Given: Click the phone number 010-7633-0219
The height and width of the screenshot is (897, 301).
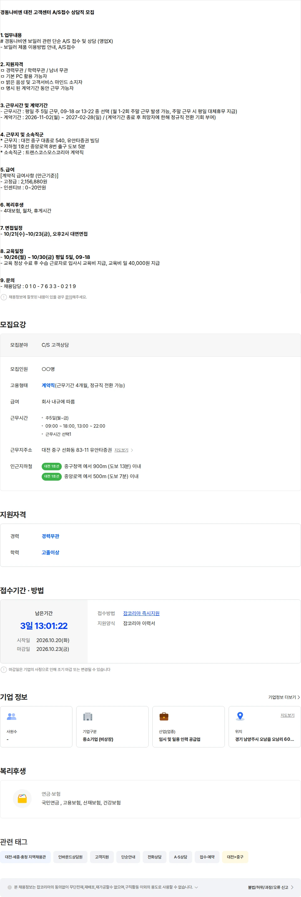Looking at the screenshot, I should coord(50,286).
